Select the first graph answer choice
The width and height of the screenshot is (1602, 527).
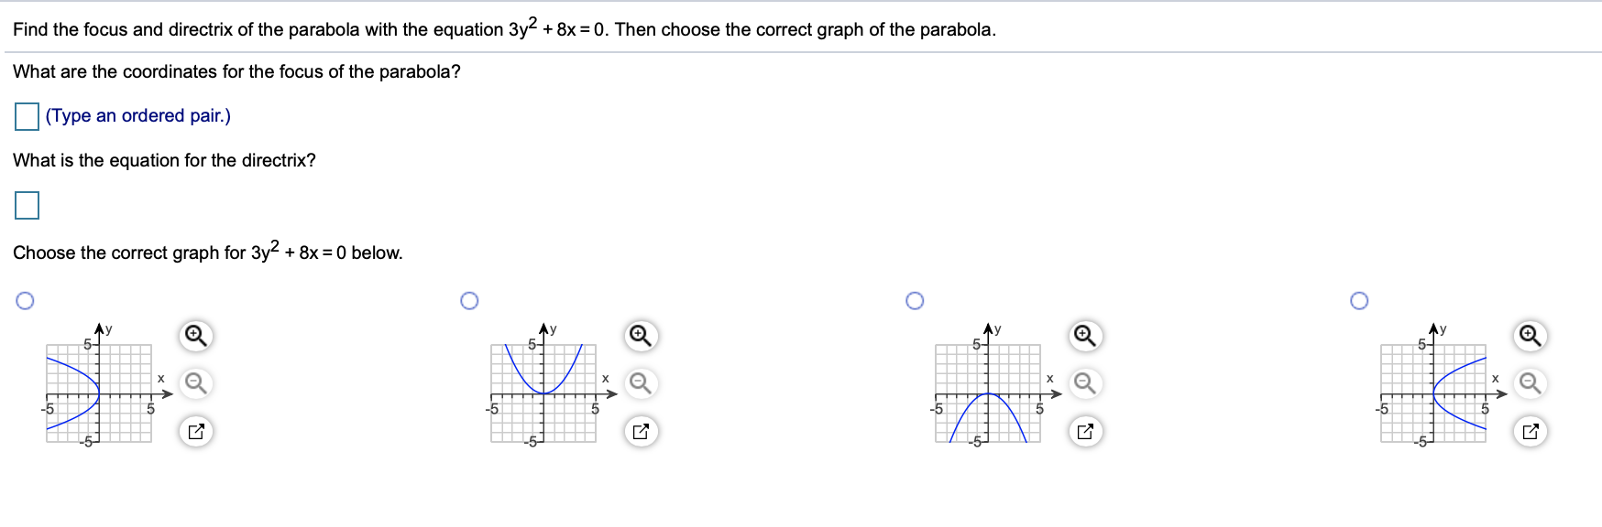pyautogui.click(x=24, y=300)
